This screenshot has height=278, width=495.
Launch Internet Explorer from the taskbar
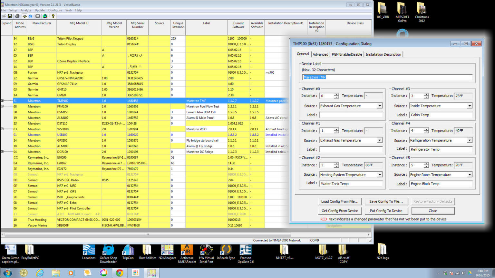point(40,273)
